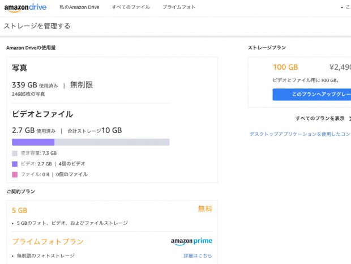Click the Amazon Drive logo
This screenshot has height=264, width=351.
[x=24, y=8]
